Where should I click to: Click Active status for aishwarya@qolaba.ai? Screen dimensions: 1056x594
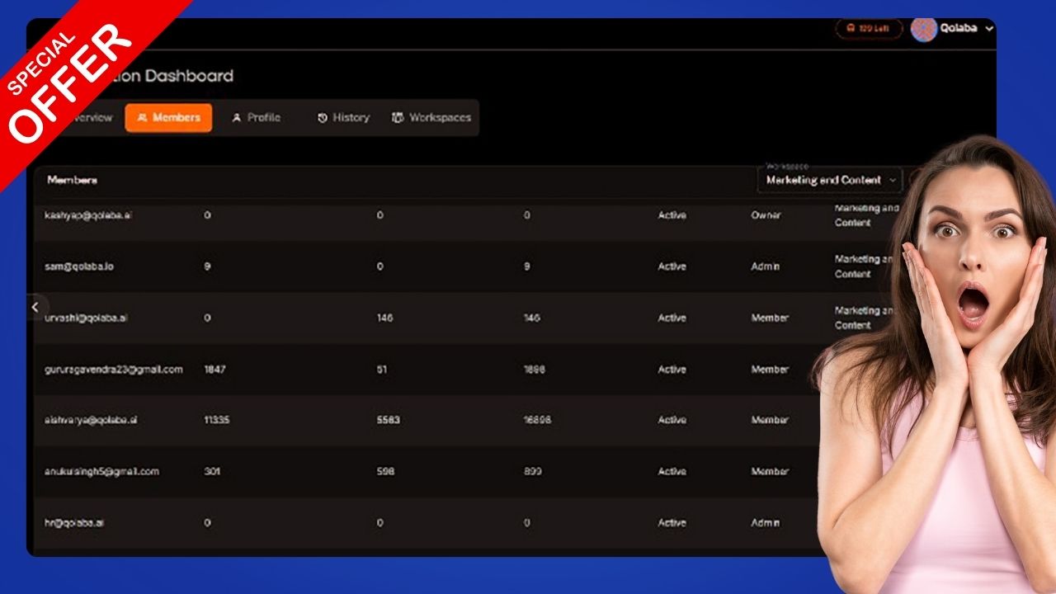pos(672,420)
